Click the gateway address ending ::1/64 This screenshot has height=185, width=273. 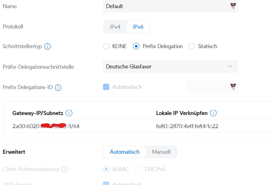(46, 126)
